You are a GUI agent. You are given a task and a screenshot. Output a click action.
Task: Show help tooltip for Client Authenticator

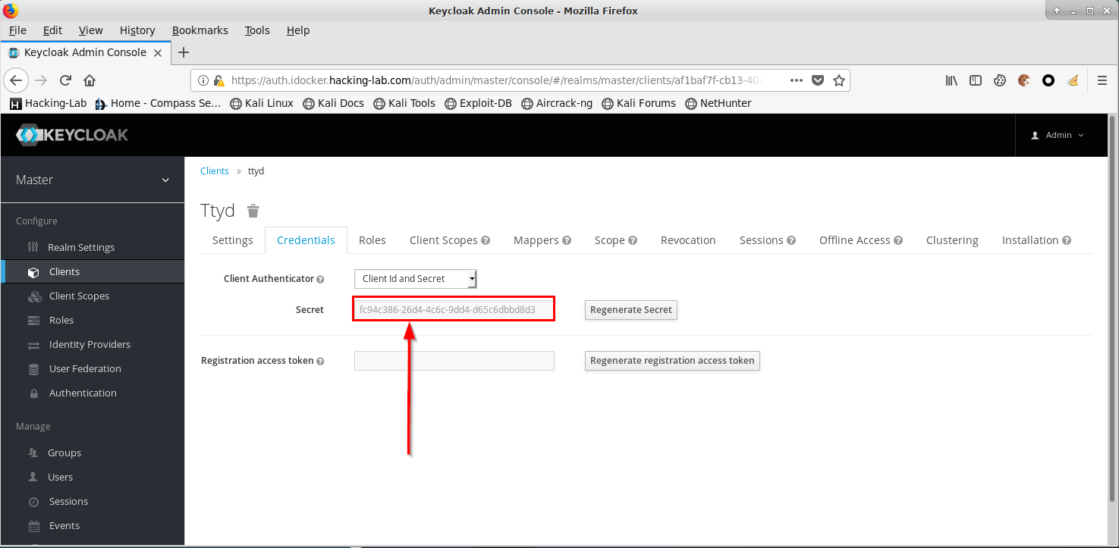coord(320,280)
